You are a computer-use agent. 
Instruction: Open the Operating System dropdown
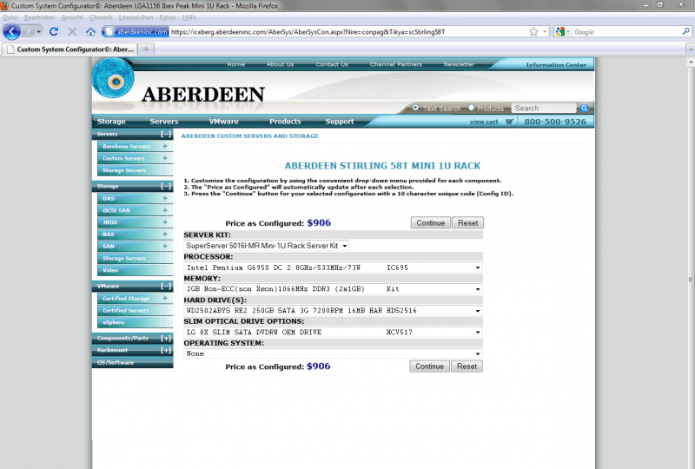[x=333, y=353]
